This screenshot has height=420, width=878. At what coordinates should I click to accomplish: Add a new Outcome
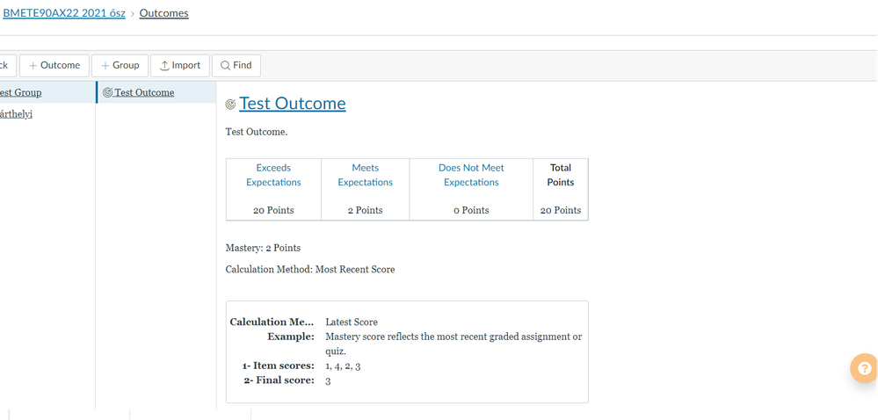coord(54,65)
